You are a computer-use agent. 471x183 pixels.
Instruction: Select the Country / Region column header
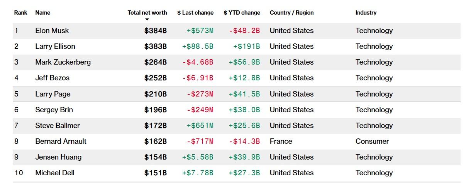point(291,13)
